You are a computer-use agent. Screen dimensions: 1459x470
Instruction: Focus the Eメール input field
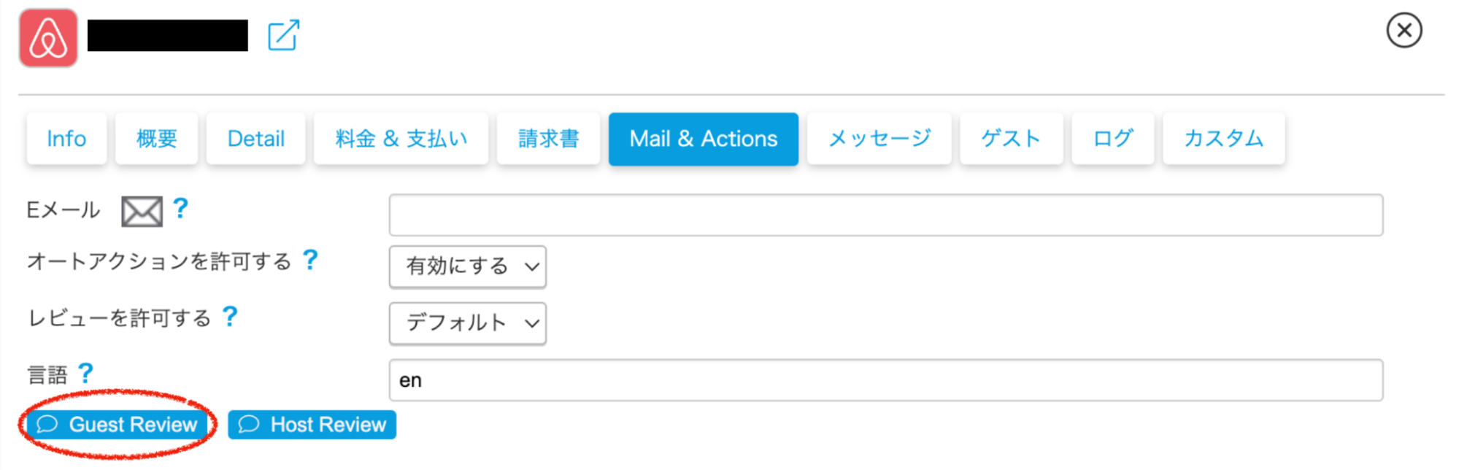[885, 215]
